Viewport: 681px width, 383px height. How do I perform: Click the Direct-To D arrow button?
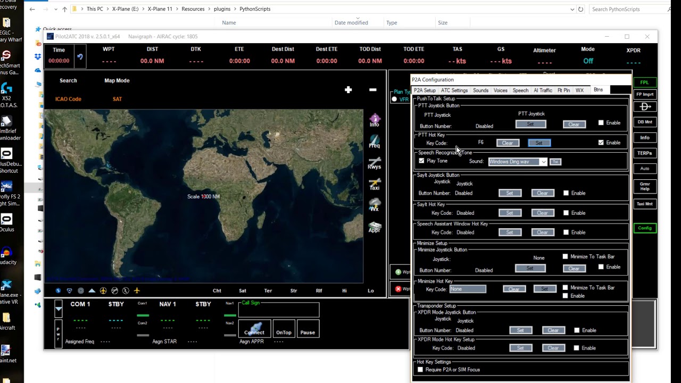(645, 107)
